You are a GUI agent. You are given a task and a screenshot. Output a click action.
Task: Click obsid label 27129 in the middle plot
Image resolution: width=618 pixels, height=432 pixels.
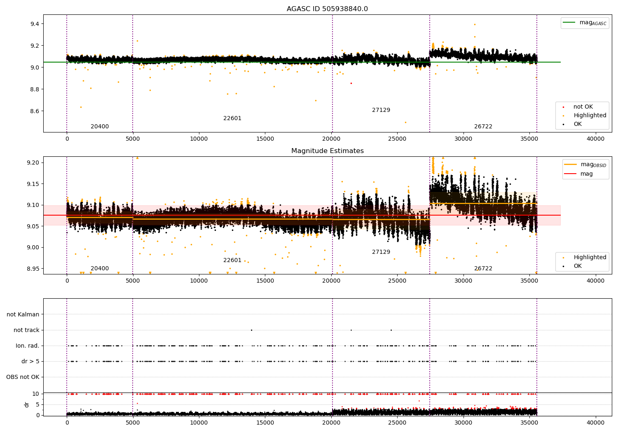[x=381, y=252]
